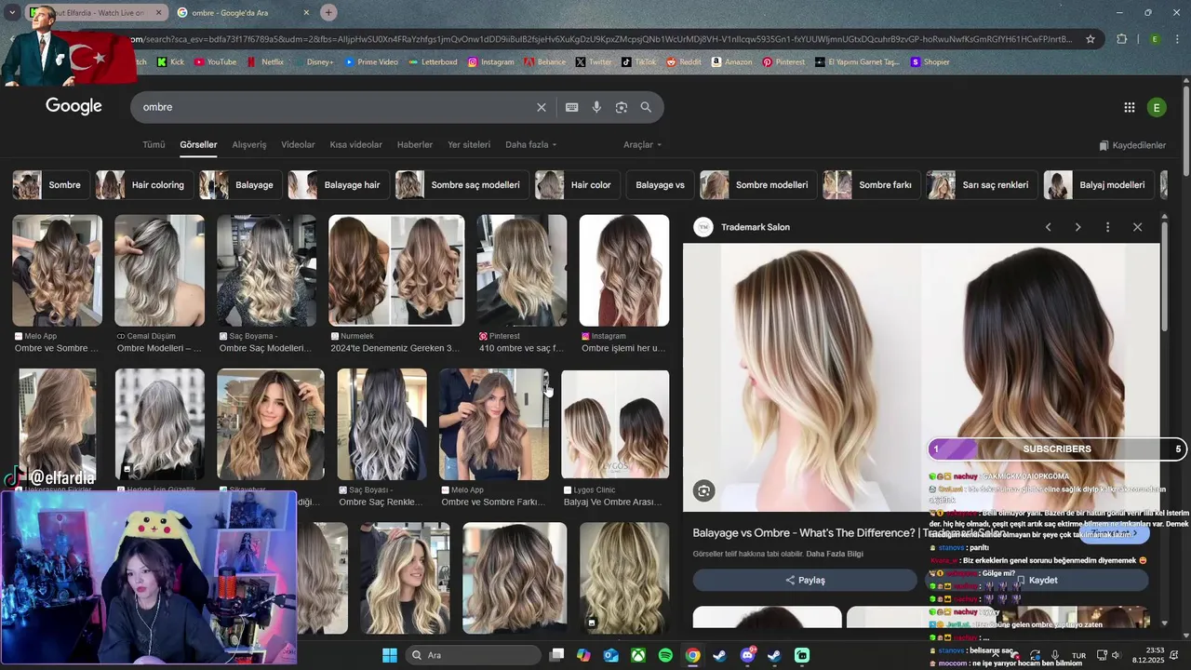Image resolution: width=1191 pixels, height=670 pixels.
Task: Select the 'Balayage vs' suggestion chip
Action: point(660,185)
